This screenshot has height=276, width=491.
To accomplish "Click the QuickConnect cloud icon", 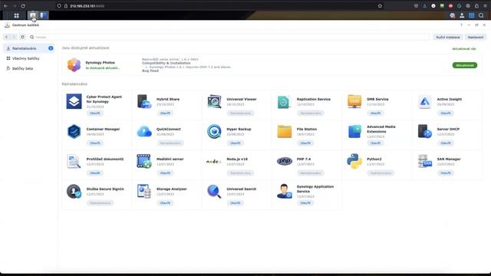I will (144, 131).
